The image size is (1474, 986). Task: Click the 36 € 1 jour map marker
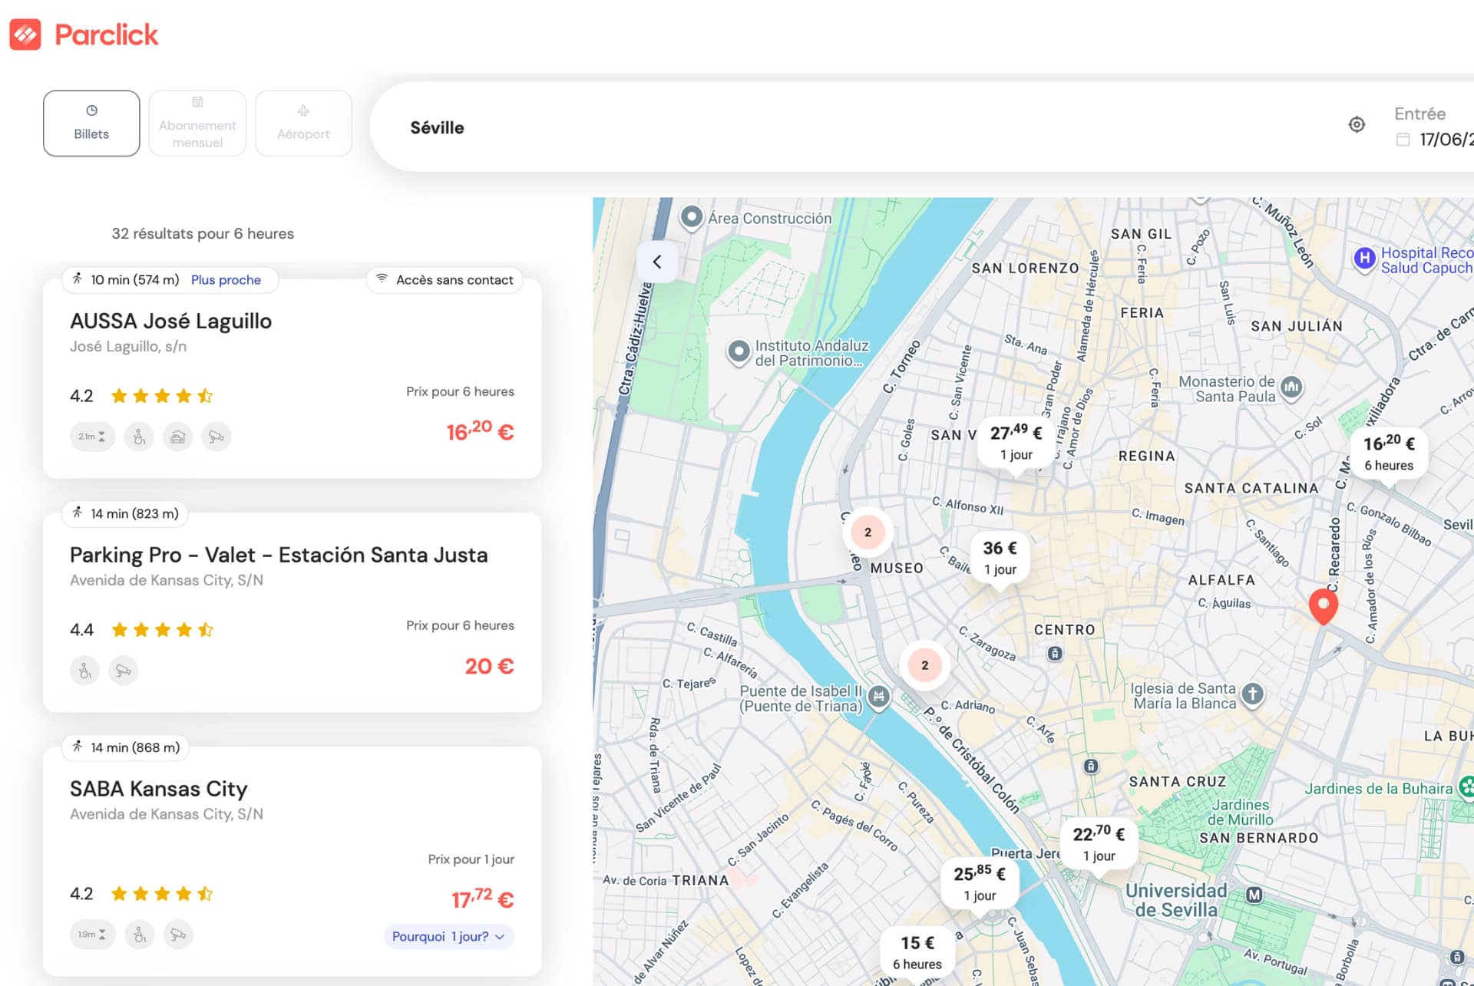tap(1000, 557)
